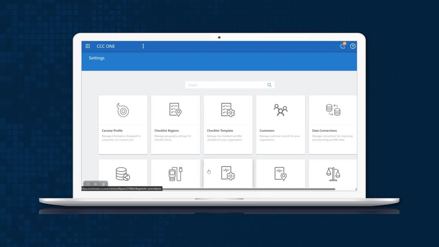Open the Checklist Template title link
The height and width of the screenshot is (247, 439).
pyautogui.click(x=220, y=131)
